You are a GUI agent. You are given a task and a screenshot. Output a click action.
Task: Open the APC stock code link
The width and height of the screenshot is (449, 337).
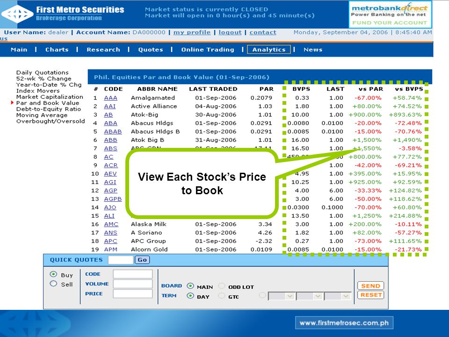click(x=110, y=241)
